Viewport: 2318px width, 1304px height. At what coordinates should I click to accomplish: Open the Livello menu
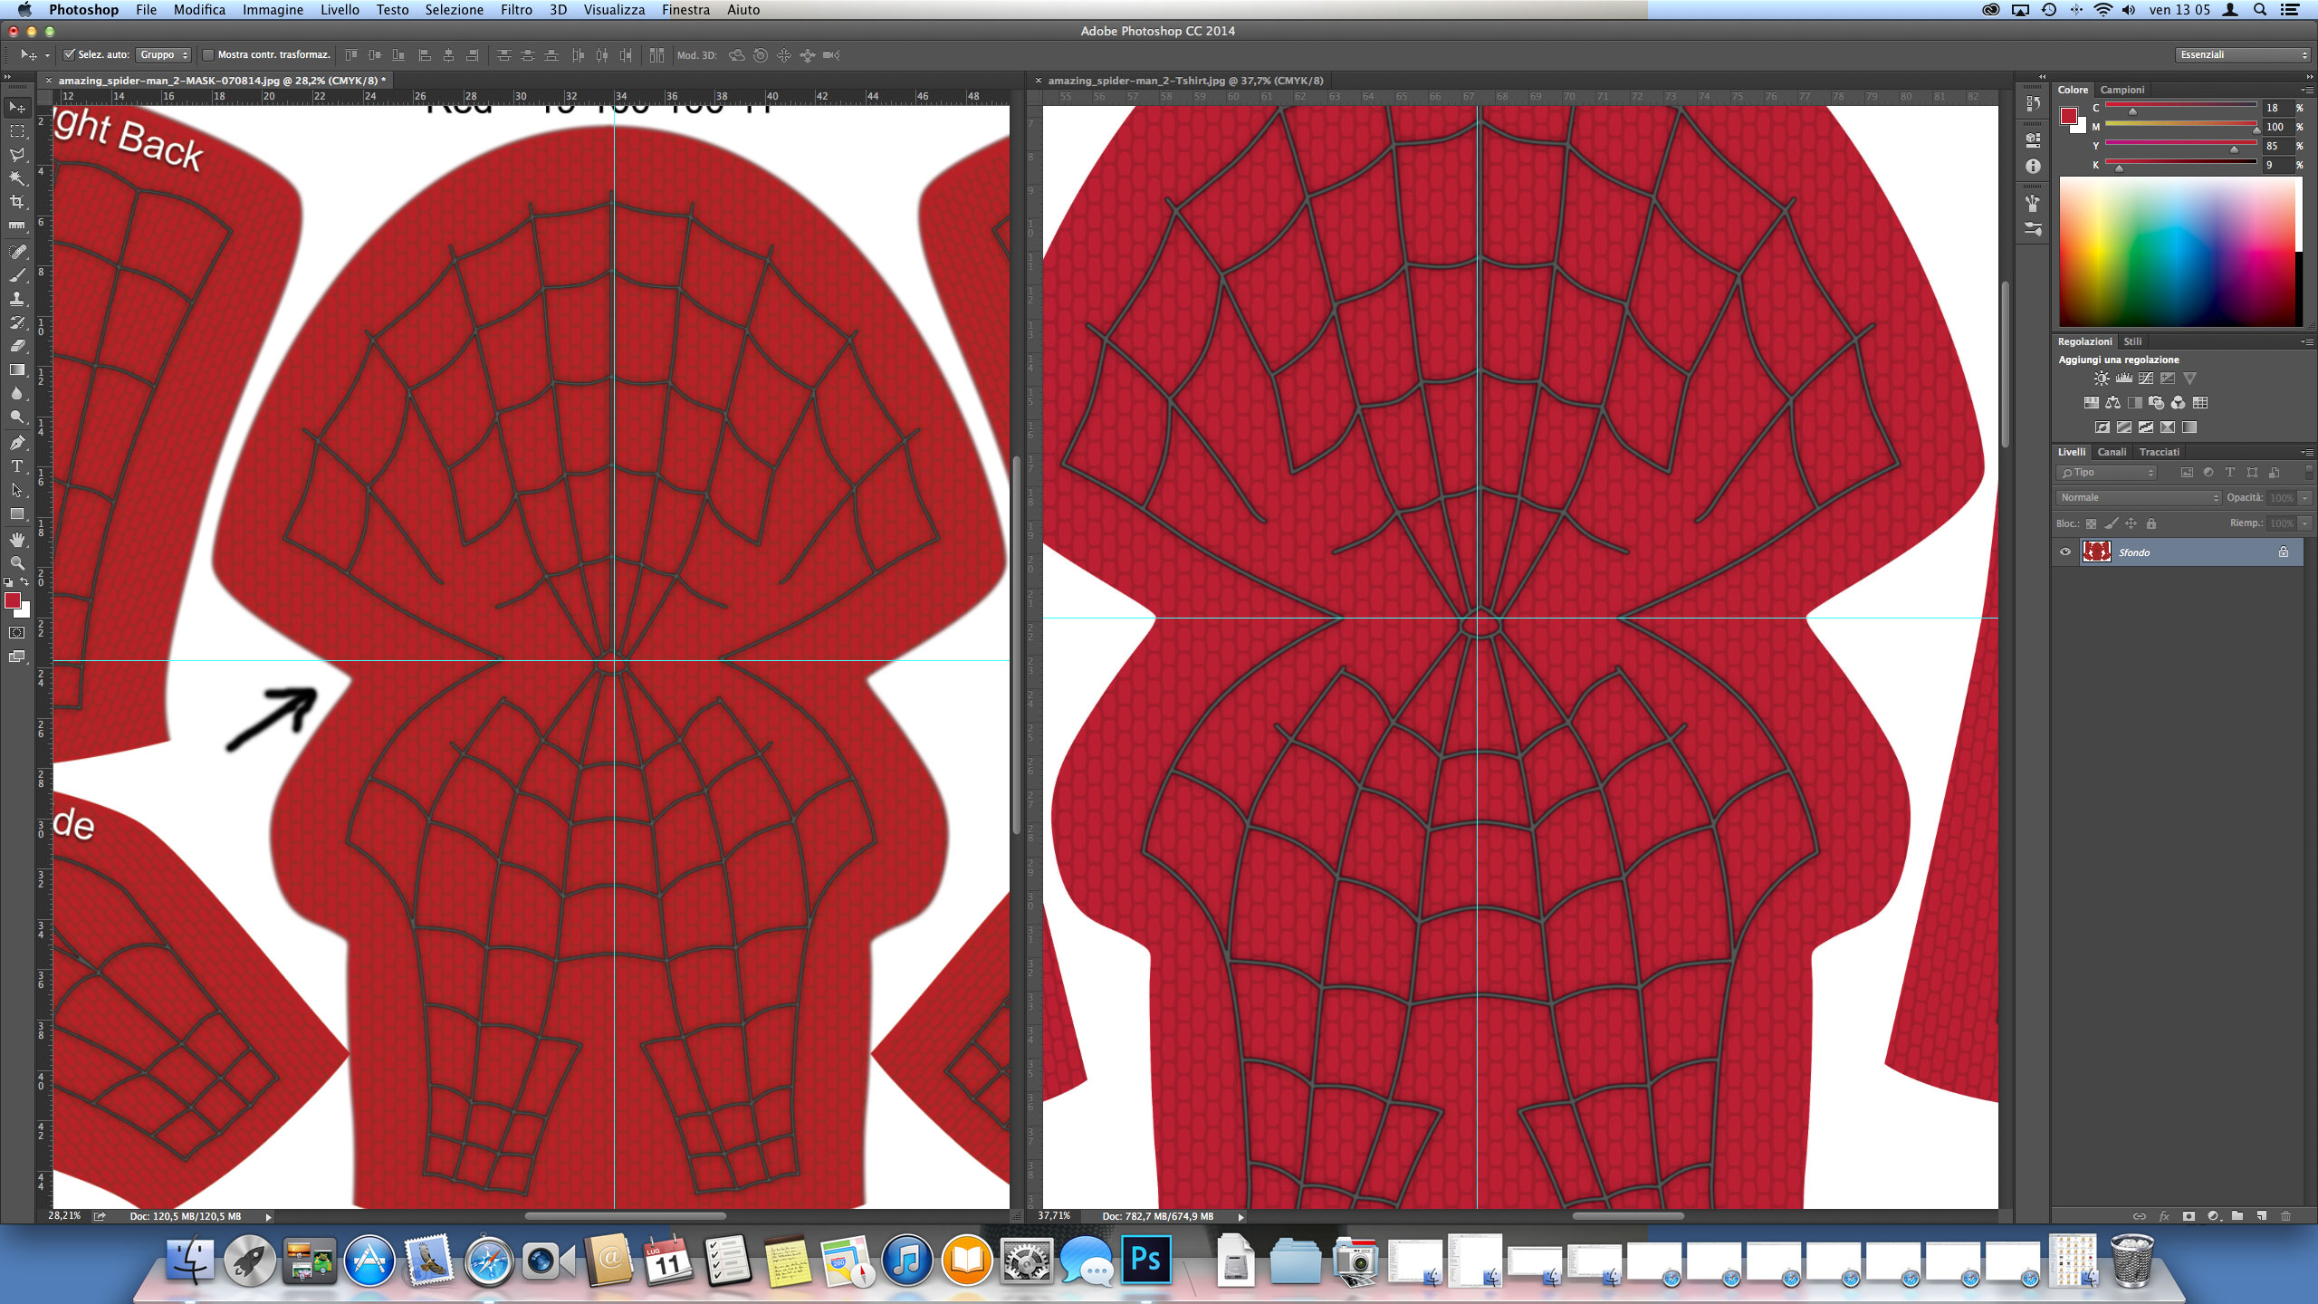tap(340, 10)
